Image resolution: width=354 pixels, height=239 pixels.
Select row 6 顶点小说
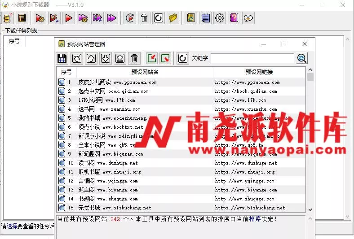[181, 127]
